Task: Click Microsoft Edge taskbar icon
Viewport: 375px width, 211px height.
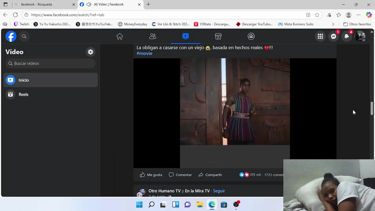Action: [212, 205]
